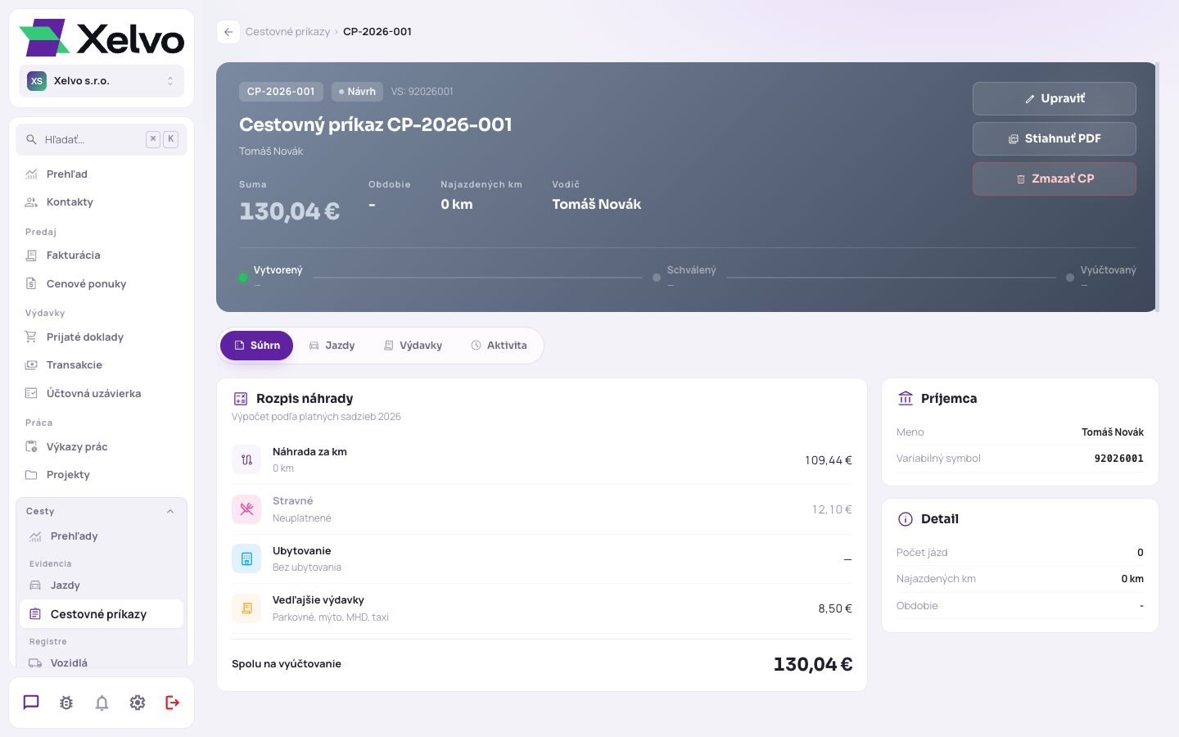Click the Vozidlá truck icon

(x=35, y=663)
